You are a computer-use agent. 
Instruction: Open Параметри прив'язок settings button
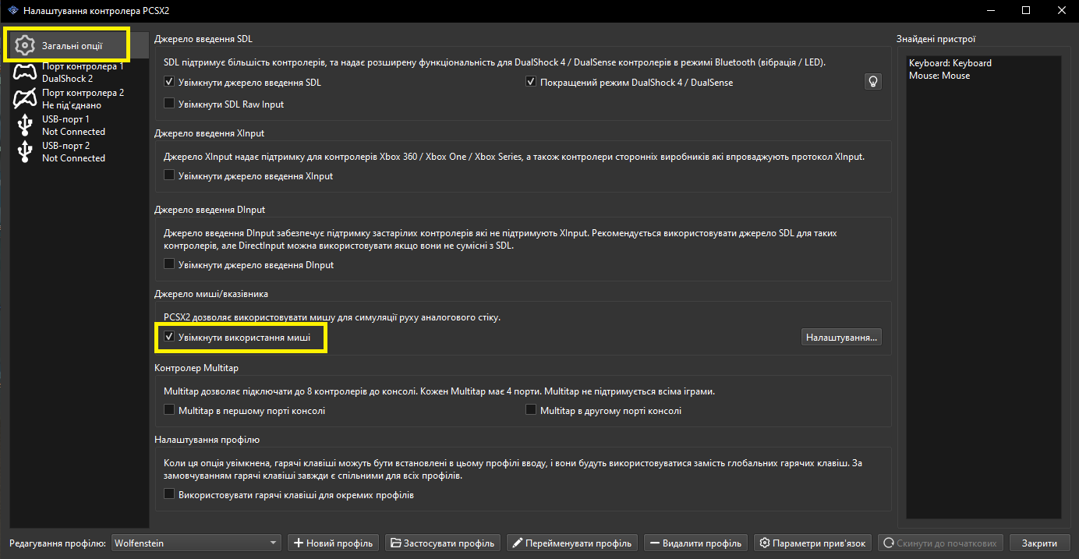tap(813, 543)
